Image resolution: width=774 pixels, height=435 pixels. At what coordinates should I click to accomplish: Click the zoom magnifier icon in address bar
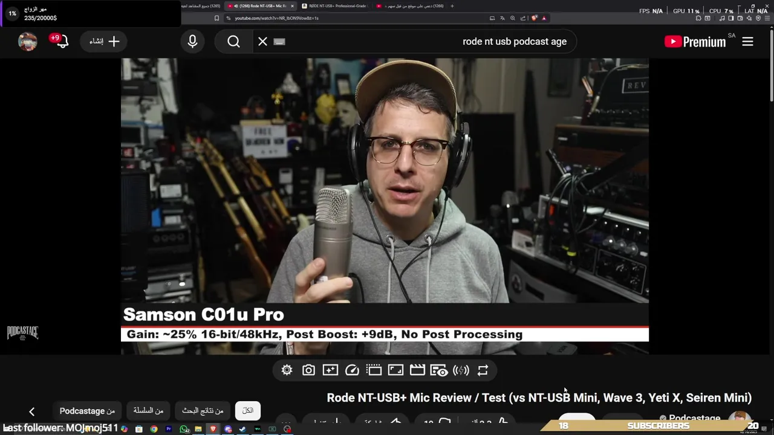coord(513,18)
